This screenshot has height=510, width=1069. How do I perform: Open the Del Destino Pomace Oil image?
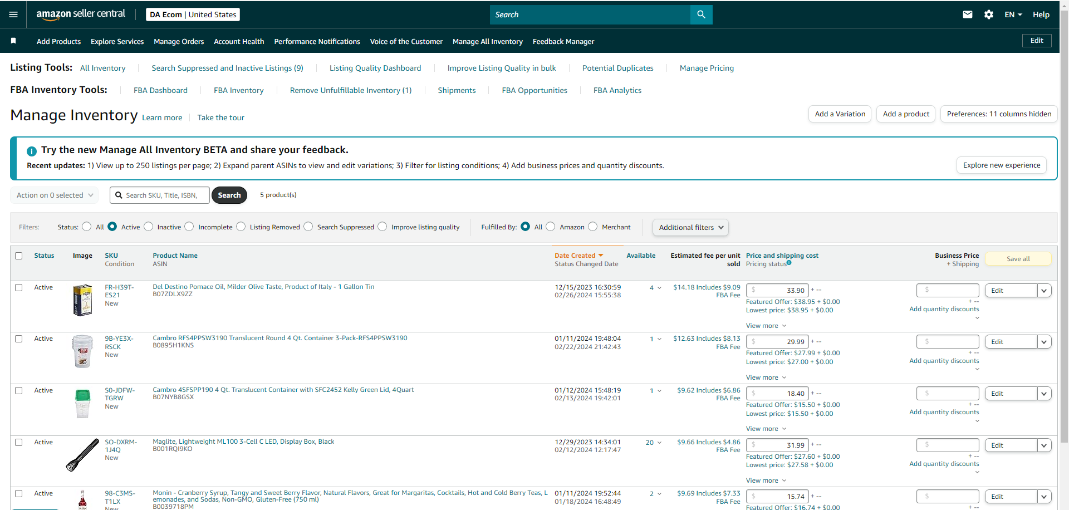point(82,300)
